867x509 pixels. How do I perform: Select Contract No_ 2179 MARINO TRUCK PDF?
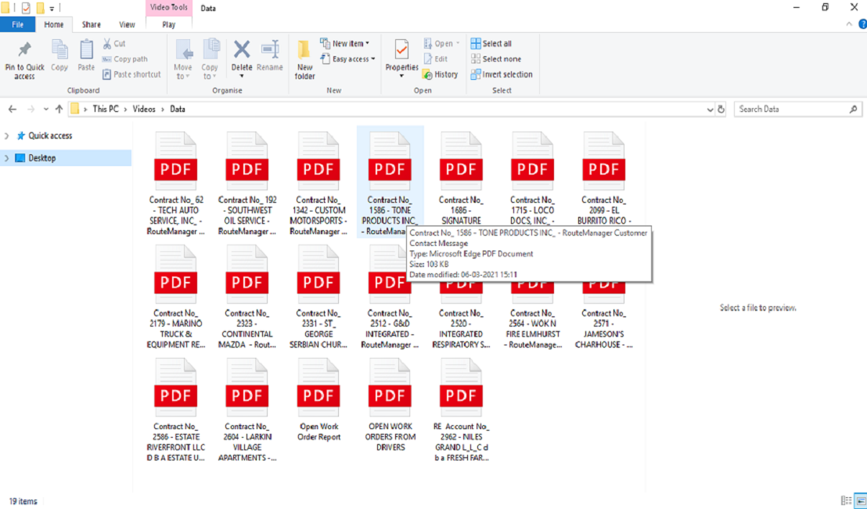[176, 297]
